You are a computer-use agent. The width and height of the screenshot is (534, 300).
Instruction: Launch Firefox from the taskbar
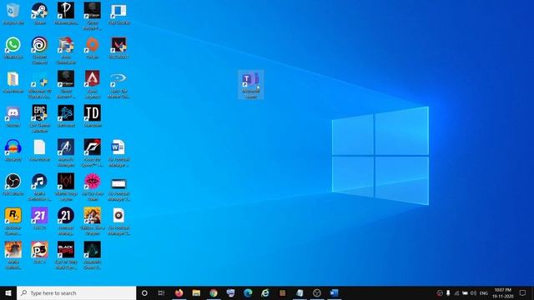click(179, 292)
